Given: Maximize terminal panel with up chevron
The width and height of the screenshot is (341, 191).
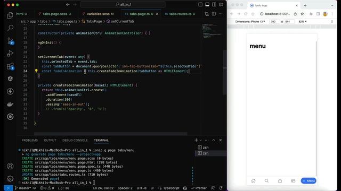Looking at the screenshot, I should [x=214, y=140].
